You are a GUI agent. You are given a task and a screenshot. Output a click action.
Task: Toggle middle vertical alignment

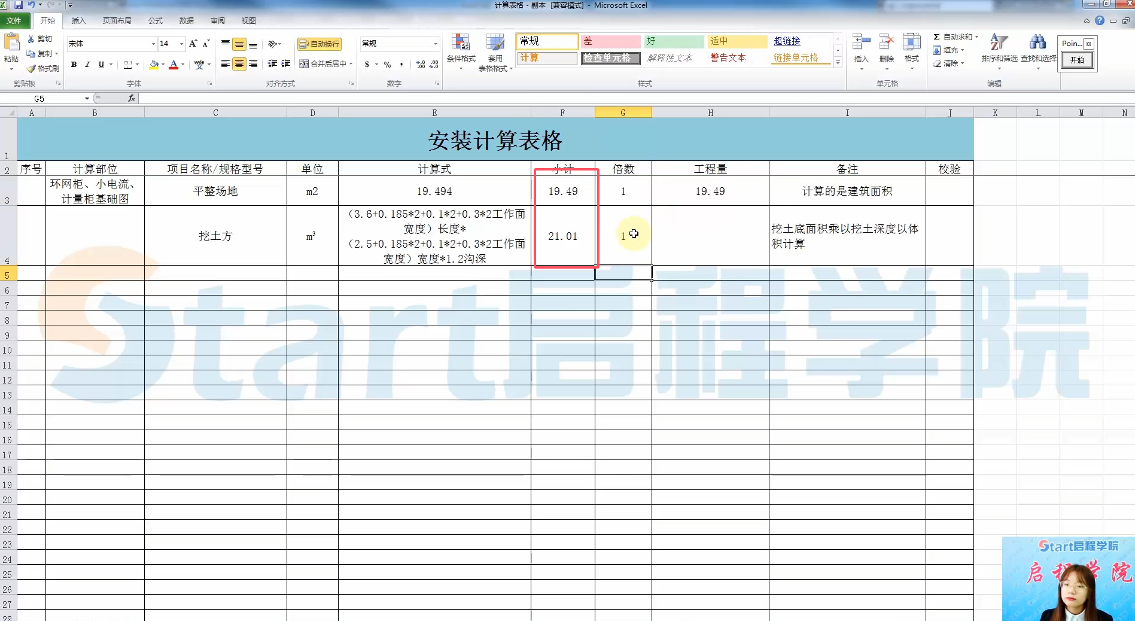(x=239, y=44)
